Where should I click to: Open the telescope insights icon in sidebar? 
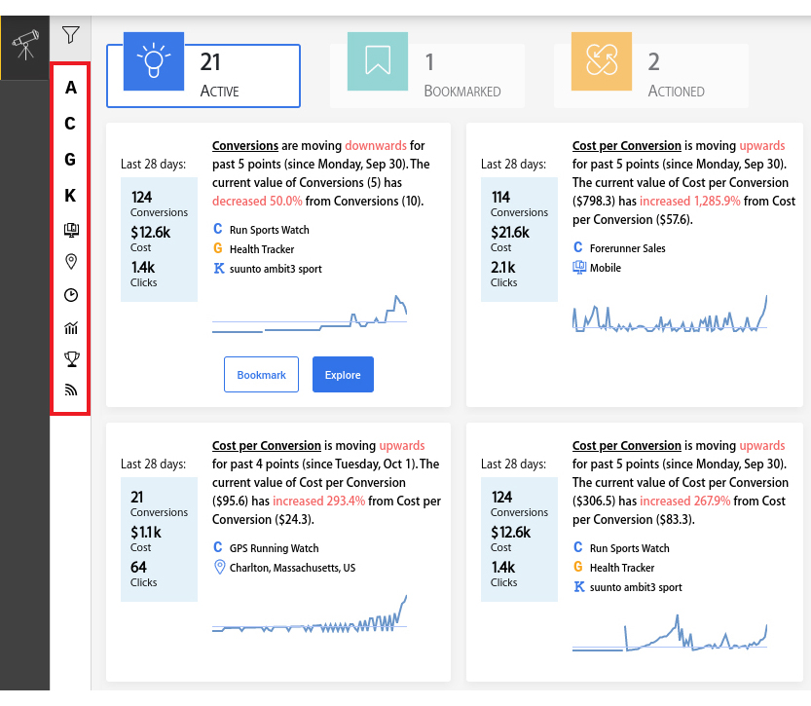pos(25,45)
